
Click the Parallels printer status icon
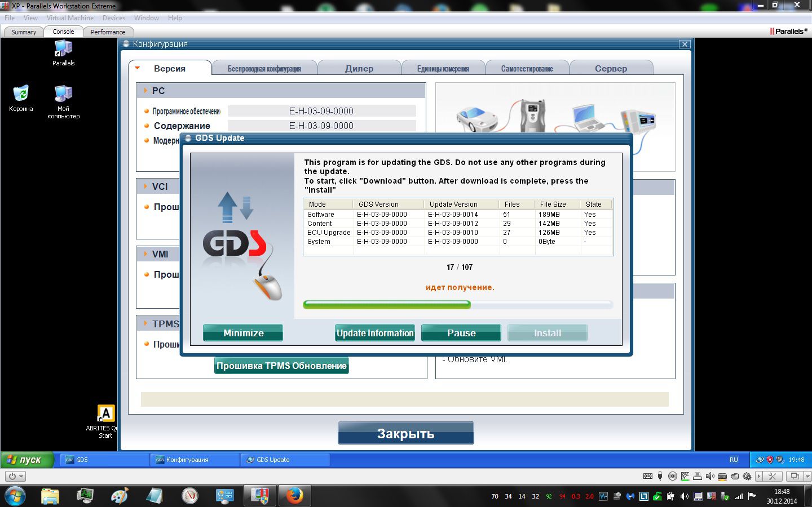click(698, 476)
